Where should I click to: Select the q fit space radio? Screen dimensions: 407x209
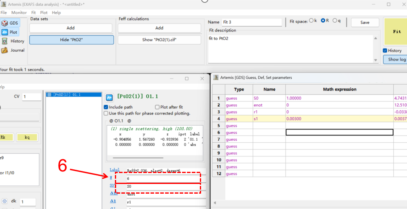point(335,21)
